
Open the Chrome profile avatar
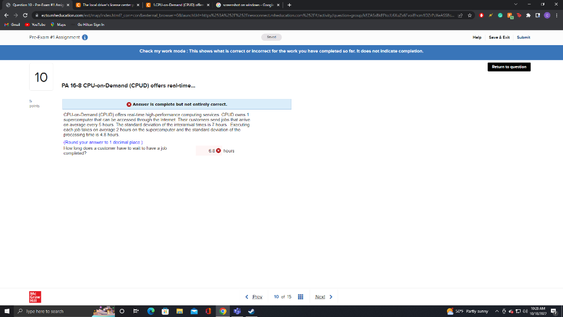pos(547,15)
